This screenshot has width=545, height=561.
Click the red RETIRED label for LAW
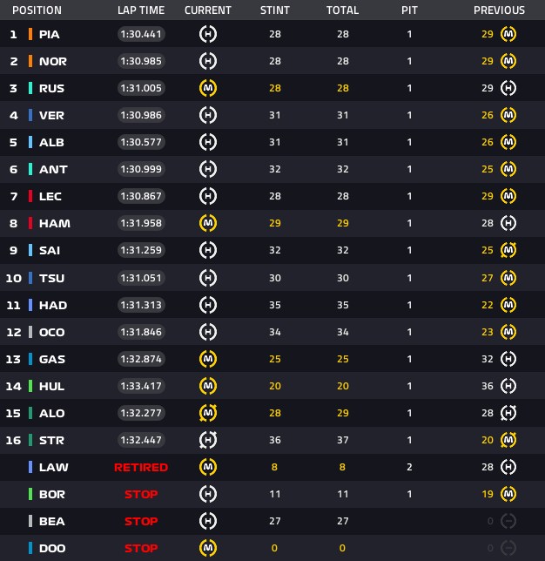[141, 467]
